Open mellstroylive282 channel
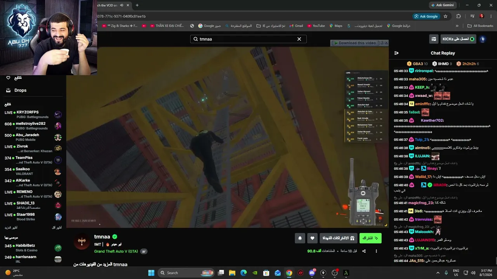The height and width of the screenshot is (279, 497). tap(33, 126)
